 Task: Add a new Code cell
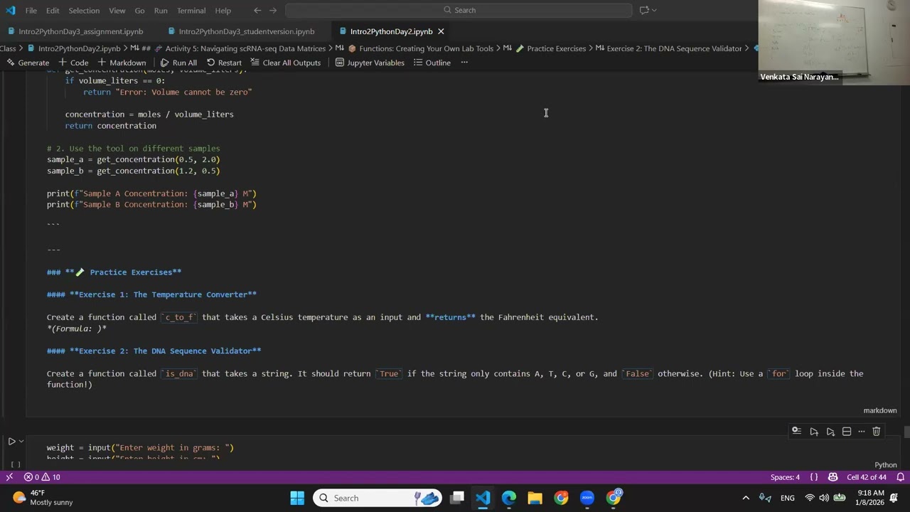tap(73, 63)
